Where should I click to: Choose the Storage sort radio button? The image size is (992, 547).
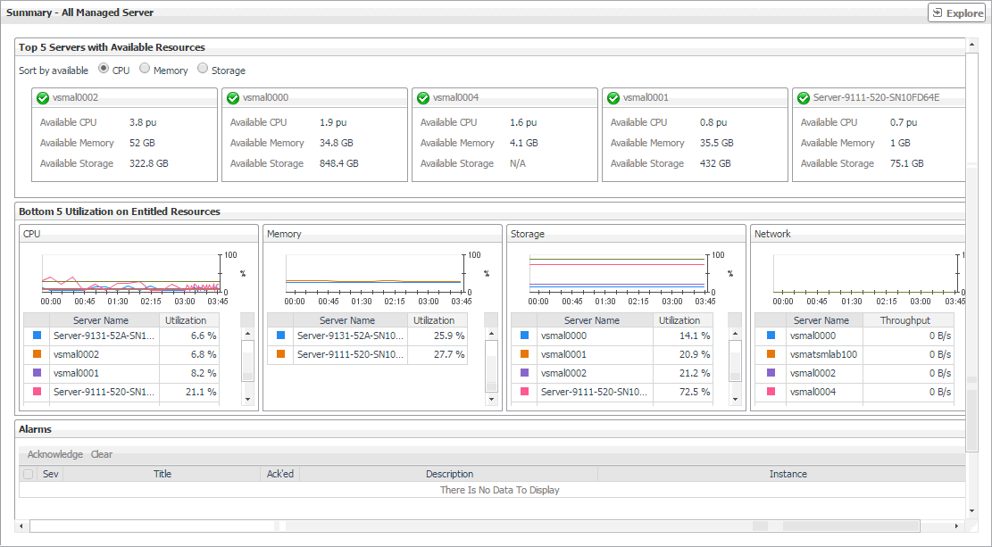pos(203,70)
